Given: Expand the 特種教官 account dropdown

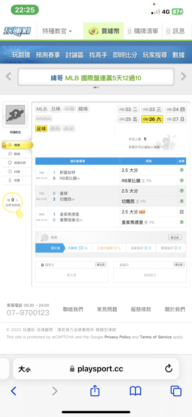Looking at the screenshot, I should (57, 31).
